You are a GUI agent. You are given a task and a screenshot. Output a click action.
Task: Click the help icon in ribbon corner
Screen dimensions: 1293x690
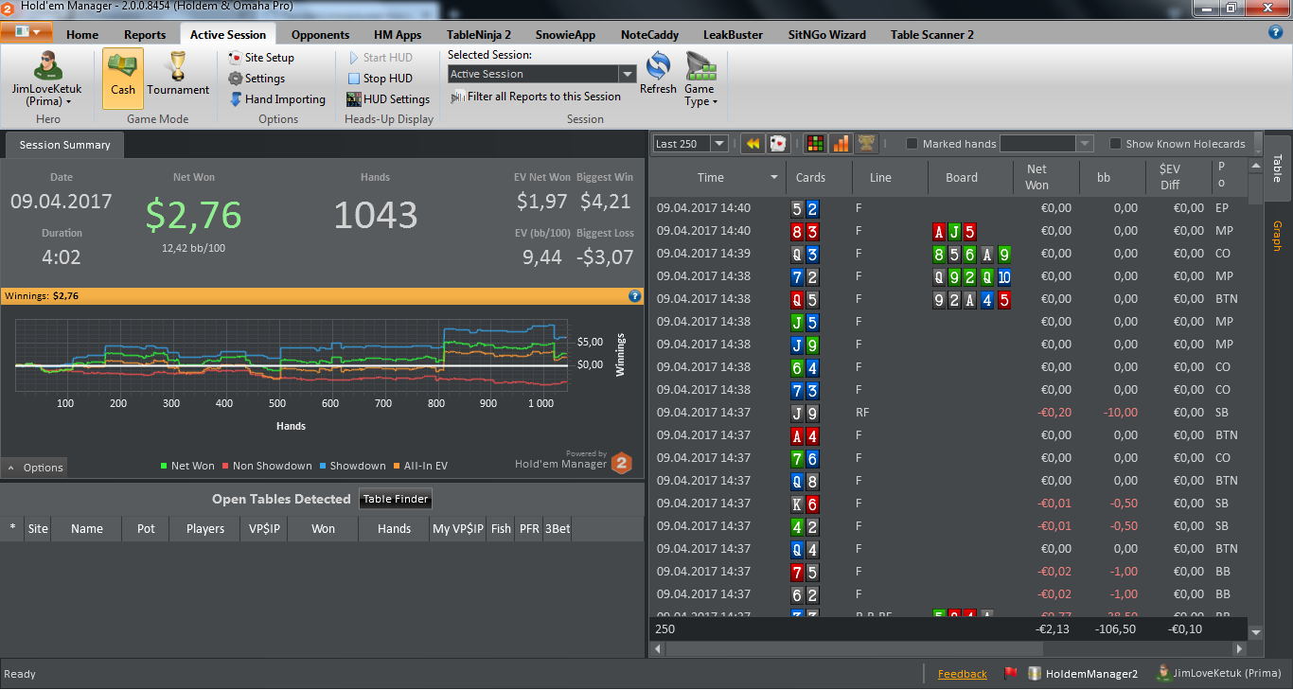point(1275,32)
